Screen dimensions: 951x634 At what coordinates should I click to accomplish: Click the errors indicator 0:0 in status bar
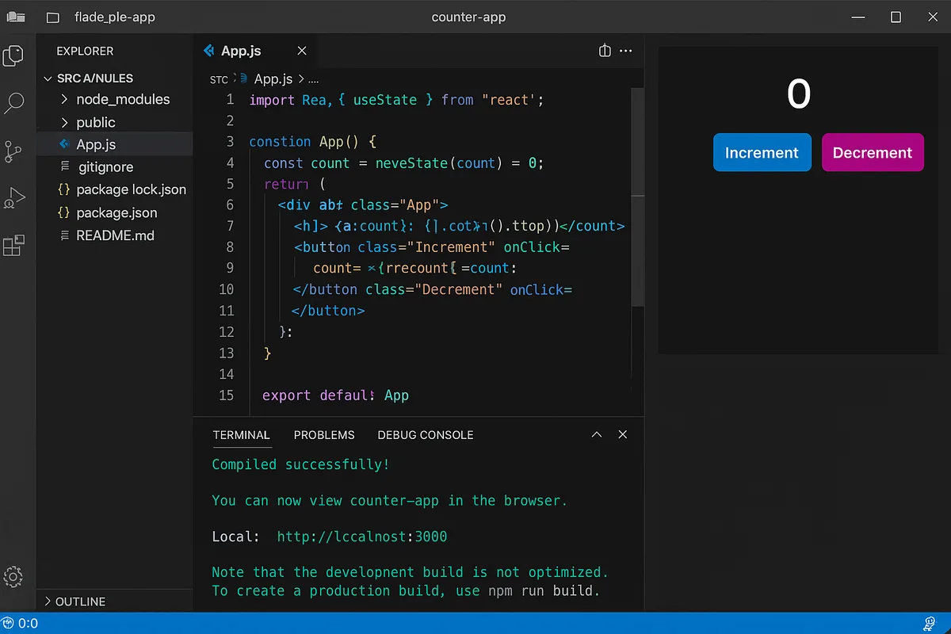(x=21, y=623)
